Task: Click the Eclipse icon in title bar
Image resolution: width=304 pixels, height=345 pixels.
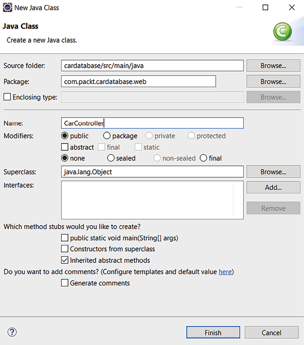Action: pyautogui.click(x=7, y=7)
